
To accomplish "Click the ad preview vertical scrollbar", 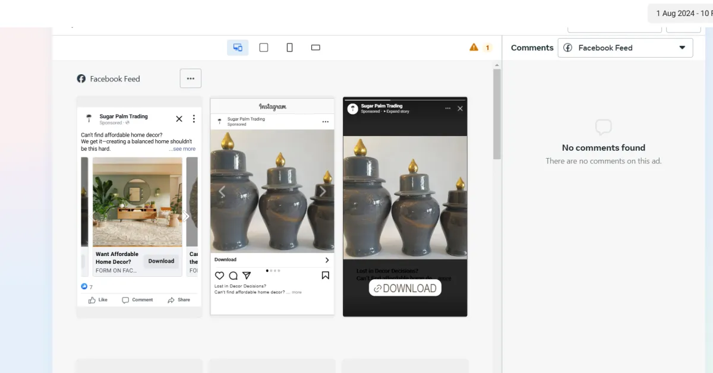I will [497, 113].
